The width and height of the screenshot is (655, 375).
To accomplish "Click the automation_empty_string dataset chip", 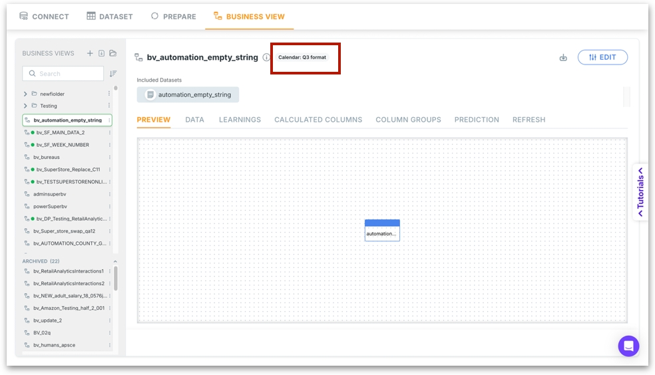I will (188, 94).
